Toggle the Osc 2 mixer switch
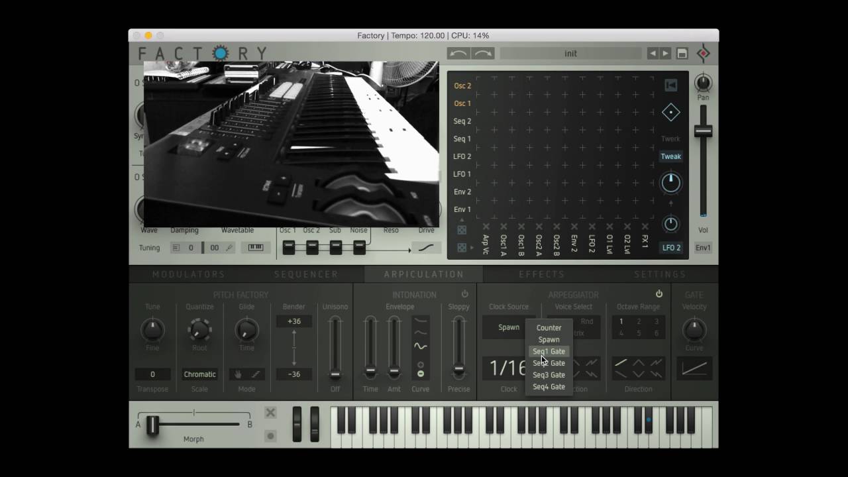The width and height of the screenshot is (848, 477). tap(312, 248)
